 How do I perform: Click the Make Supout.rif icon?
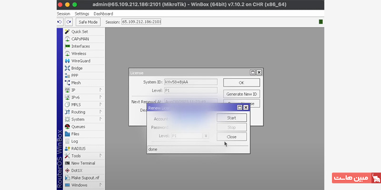coord(67,178)
